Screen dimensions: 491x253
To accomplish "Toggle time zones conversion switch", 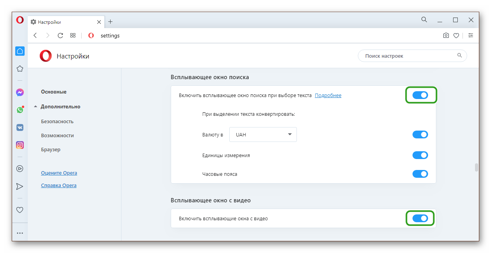I will 420,174.
